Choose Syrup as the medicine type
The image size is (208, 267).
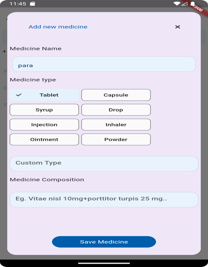(x=44, y=110)
